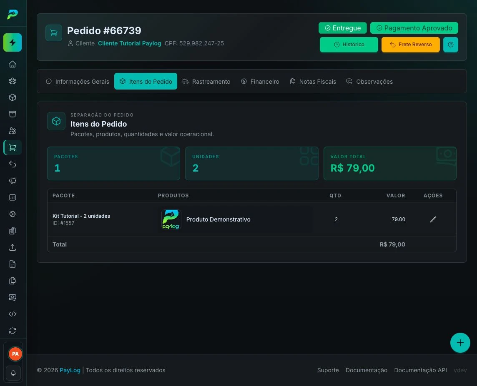Image resolution: width=477 pixels, height=386 pixels.
Task: Open the Histórico button
Action: [349, 45]
